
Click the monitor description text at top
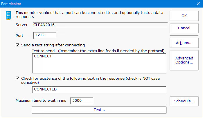89,15
